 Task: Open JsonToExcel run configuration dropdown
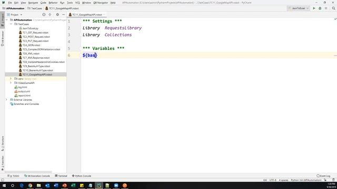tap(299, 8)
